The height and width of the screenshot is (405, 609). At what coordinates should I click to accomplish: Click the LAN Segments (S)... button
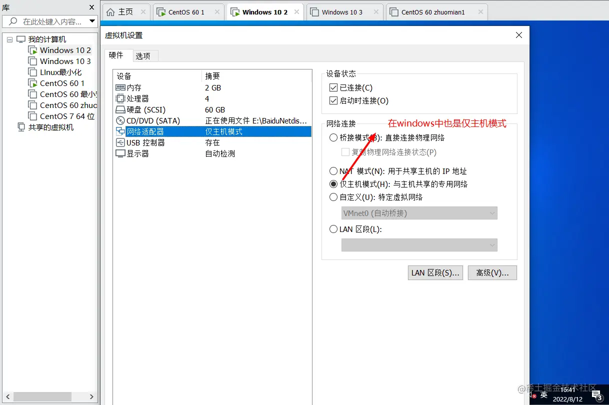(435, 272)
